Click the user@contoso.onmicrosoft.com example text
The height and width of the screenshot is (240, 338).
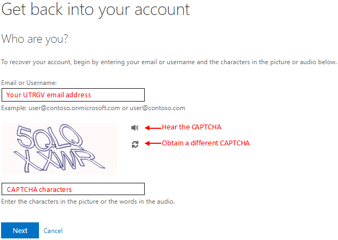pos(74,108)
